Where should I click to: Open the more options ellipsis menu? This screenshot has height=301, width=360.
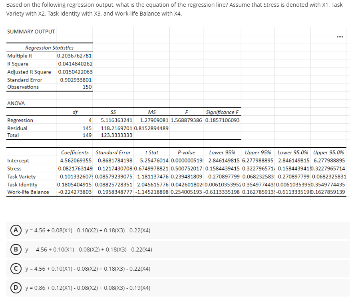pos(339,36)
